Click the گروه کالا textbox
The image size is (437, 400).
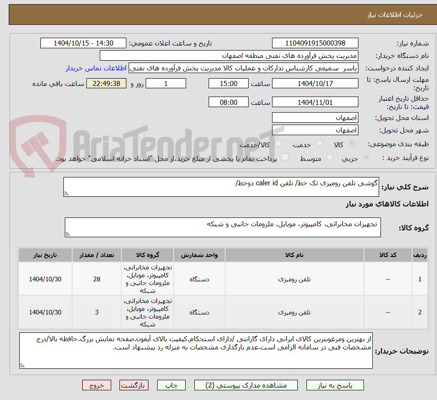[223, 227]
